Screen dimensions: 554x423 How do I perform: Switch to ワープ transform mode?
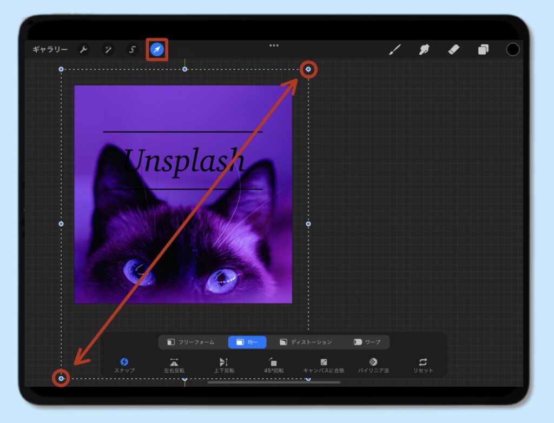(x=367, y=342)
